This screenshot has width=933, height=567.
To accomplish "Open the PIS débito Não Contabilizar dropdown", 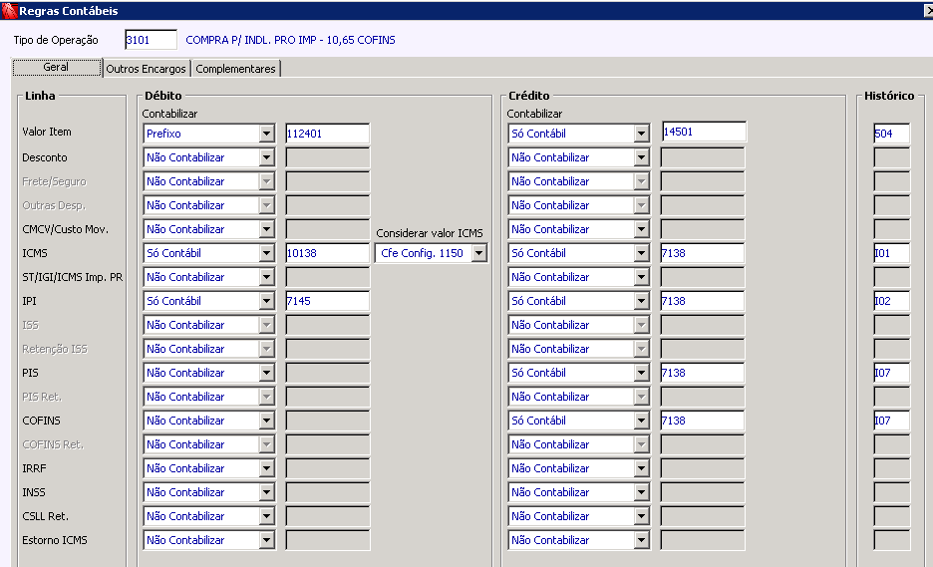I will point(208,373).
